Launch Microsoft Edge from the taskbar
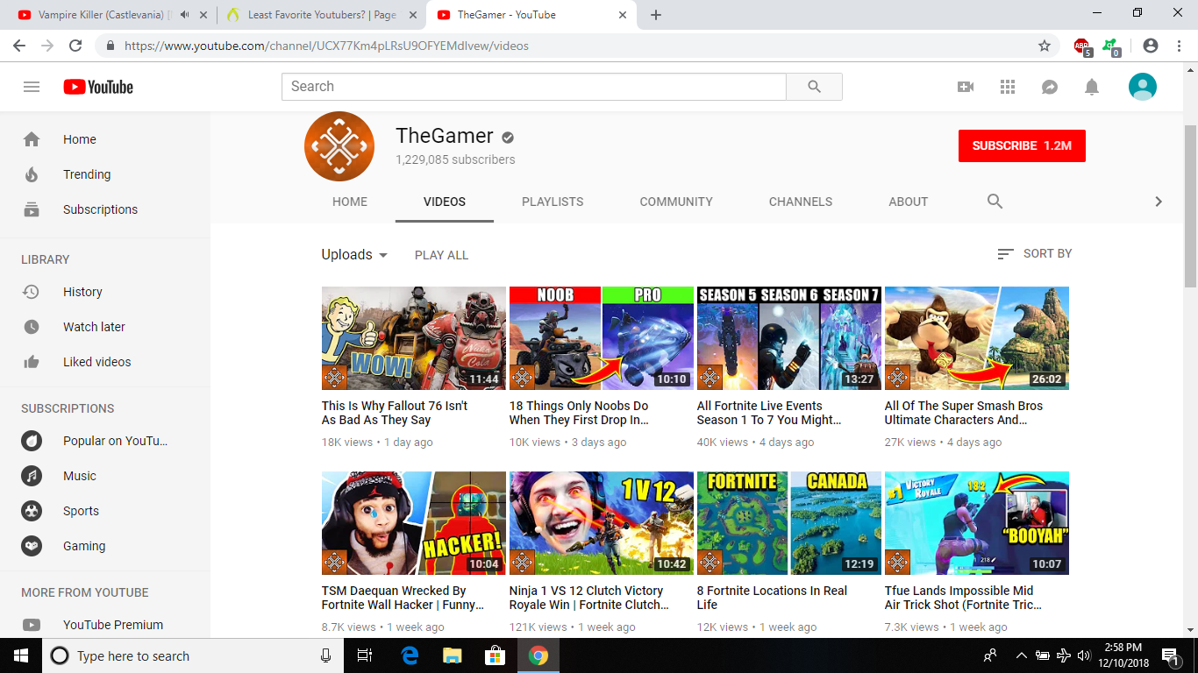 pyautogui.click(x=410, y=655)
